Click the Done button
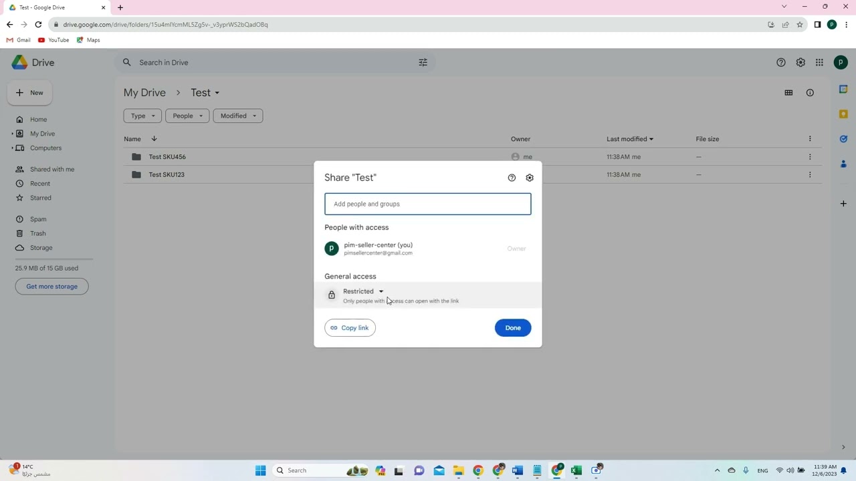Viewport: 856px width, 481px height. tap(513, 328)
